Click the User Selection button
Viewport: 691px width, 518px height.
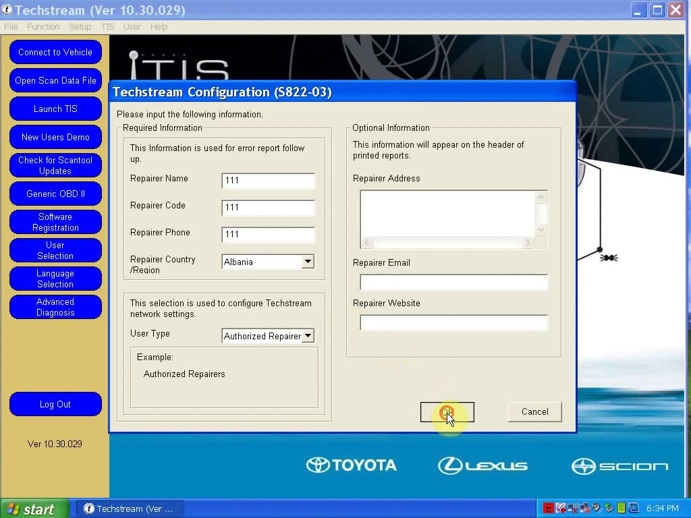point(55,250)
